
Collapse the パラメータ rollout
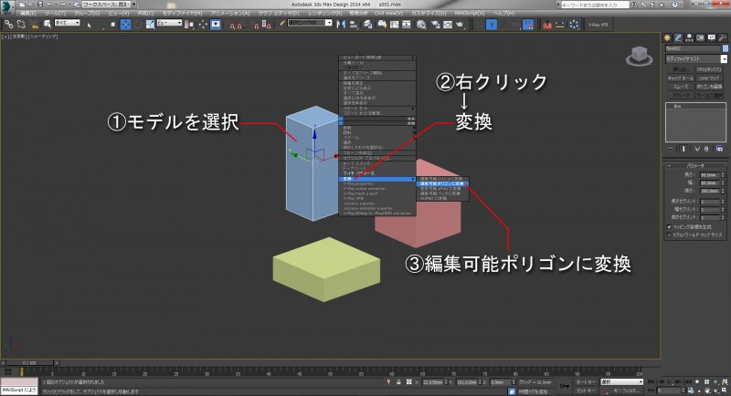[x=695, y=165]
